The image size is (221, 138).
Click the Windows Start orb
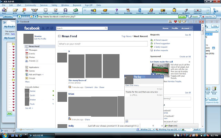click(5, 135)
